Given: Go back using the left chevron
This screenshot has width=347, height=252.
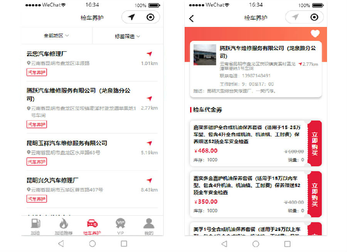Looking at the screenshot, I should point(192,18).
